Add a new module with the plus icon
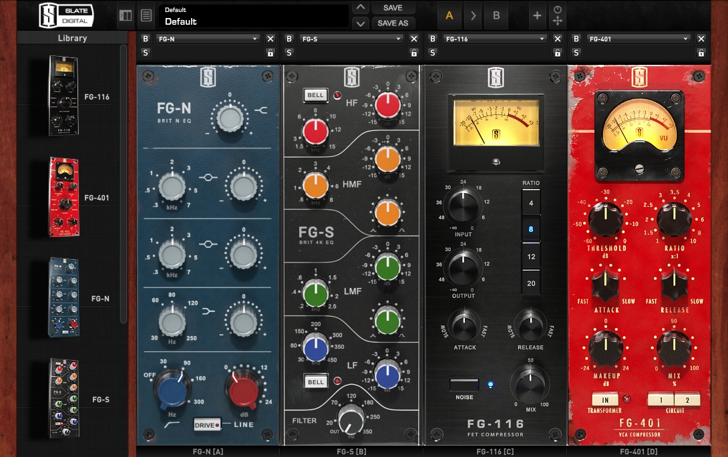Image resolution: width=728 pixels, height=457 pixels. [x=537, y=15]
